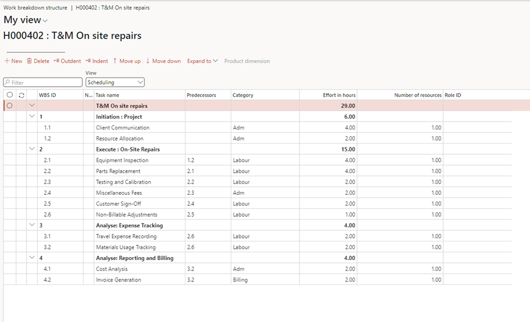This screenshot has height=322, width=530.
Task: Collapse the Execute : On-Site Repairs node
Action: 32,149
